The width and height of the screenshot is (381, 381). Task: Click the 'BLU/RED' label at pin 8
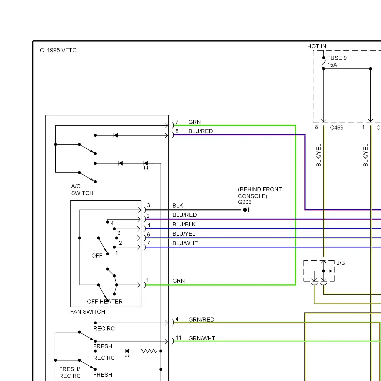click(201, 131)
